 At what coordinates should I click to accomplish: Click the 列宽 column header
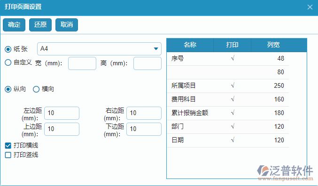[273, 45]
